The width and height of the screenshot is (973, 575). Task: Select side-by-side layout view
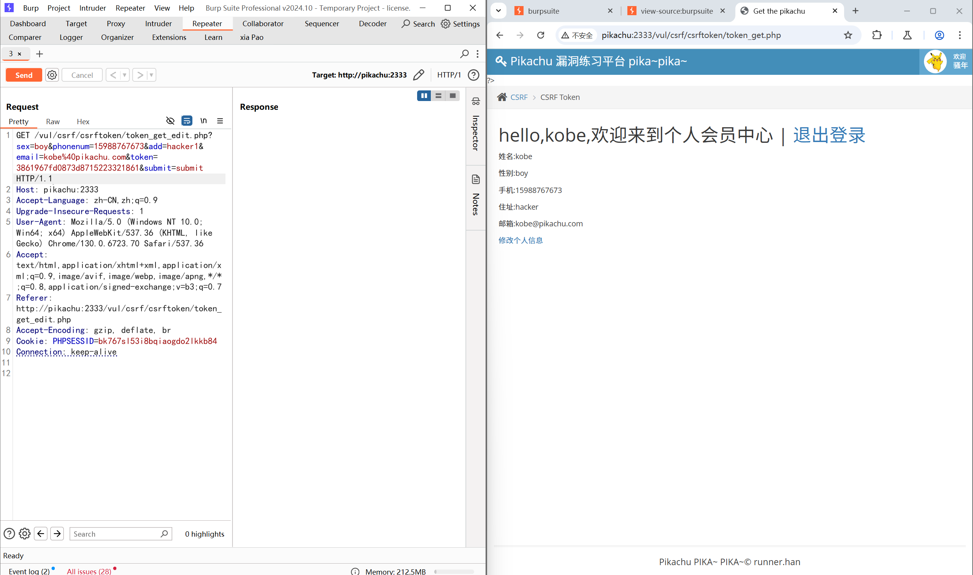[x=424, y=96]
